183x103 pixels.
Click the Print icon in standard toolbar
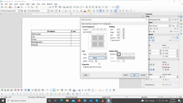point(18,7)
